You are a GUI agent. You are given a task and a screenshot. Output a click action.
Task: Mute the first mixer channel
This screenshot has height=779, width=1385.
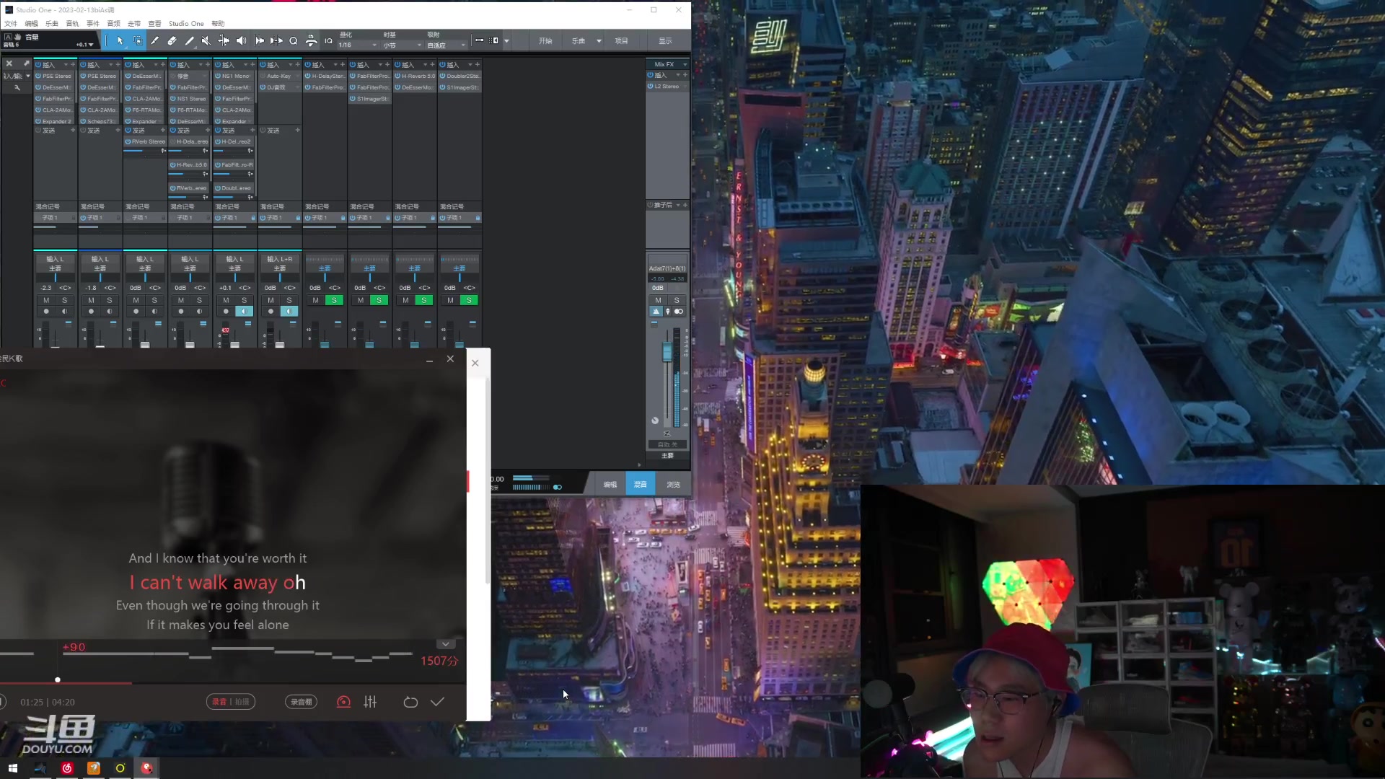pyautogui.click(x=46, y=300)
